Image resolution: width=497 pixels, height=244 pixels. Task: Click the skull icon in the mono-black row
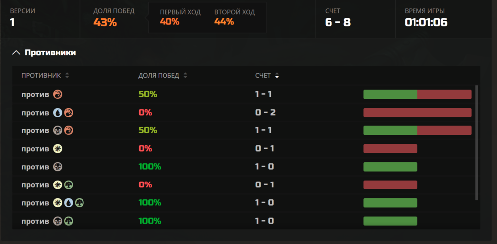coord(58,167)
